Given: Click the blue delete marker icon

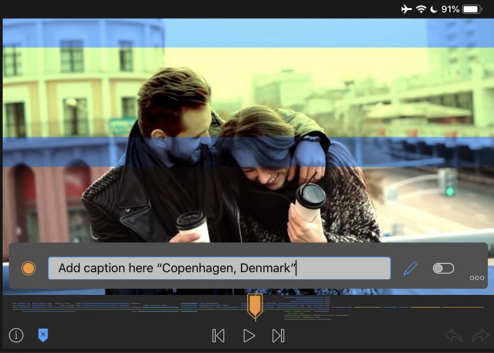Looking at the screenshot, I should (43, 336).
